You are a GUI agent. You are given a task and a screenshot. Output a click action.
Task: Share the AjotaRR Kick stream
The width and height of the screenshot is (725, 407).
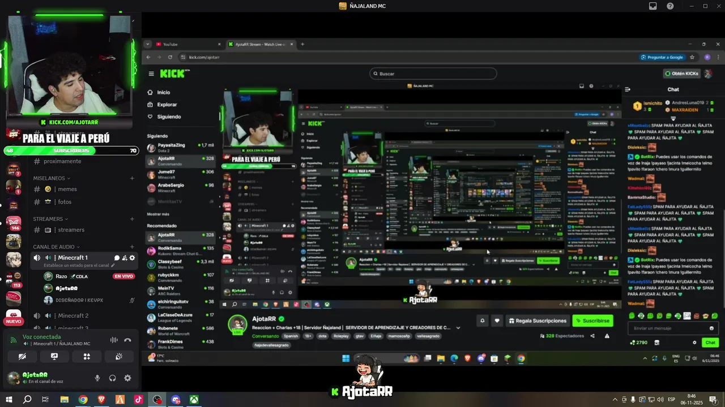tap(592, 336)
